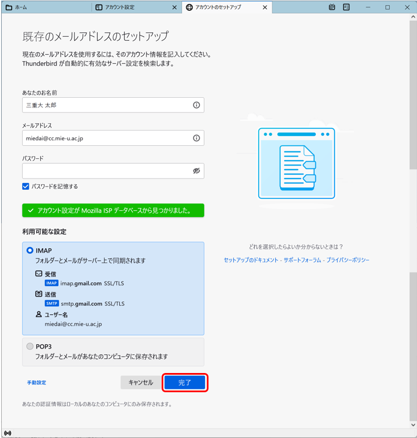Click the imap.gmail.com SSL/TLS text

coord(92,283)
